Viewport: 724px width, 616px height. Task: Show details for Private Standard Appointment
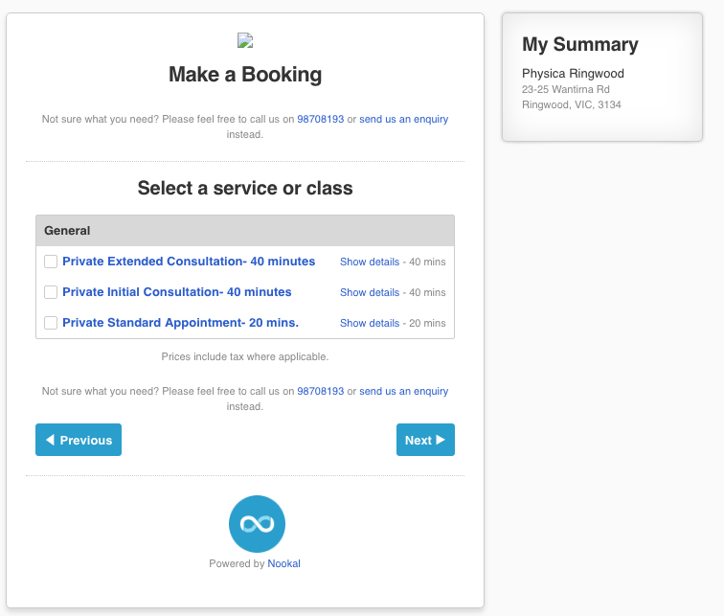[370, 323]
